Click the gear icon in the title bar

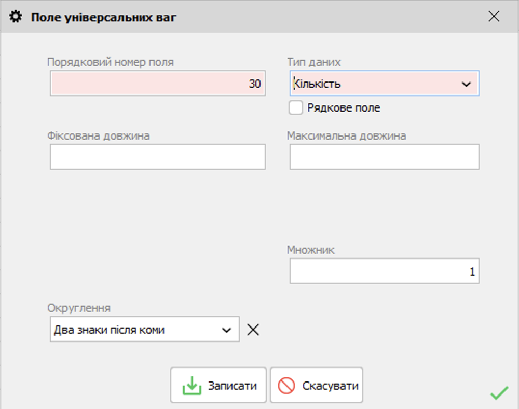pyautogui.click(x=16, y=17)
